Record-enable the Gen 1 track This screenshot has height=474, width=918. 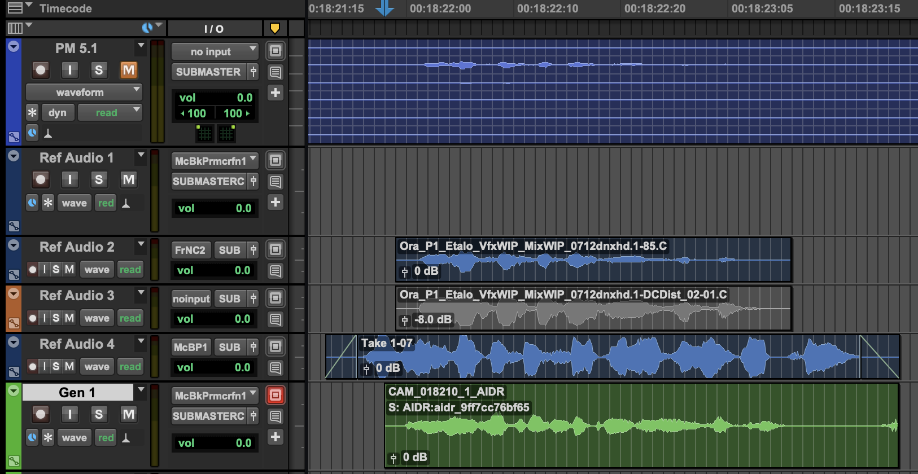pyautogui.click(x=41, y=414)
